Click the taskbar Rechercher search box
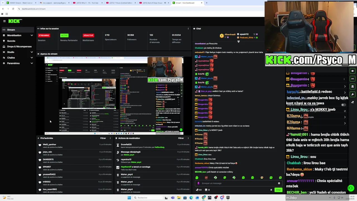The height and width of the screenshot is (201, 357). pos(147,198)
